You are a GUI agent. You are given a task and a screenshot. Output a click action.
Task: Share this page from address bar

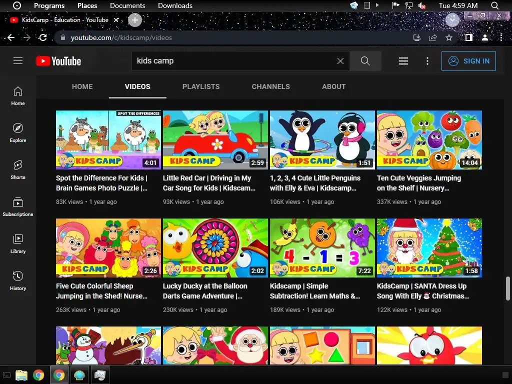click(x=433, y=37)
